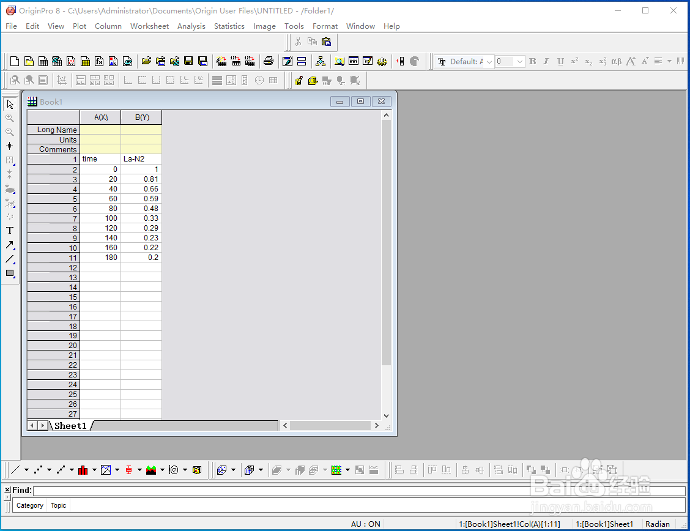
Task: Click the Import Single ASCII icon
Action: point(236,61)
